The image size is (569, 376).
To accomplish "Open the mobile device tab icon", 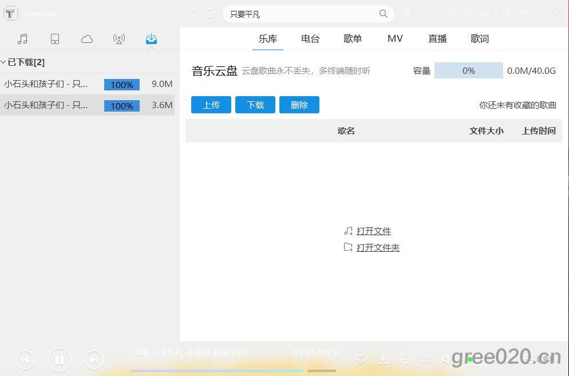I will (x=55, y=39).
